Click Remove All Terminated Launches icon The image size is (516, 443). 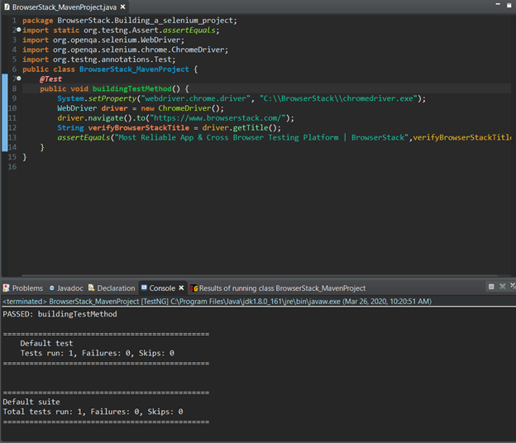(513, 287)
